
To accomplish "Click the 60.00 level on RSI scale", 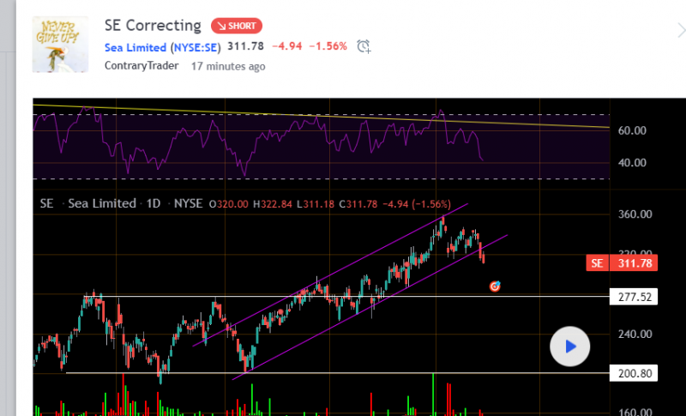I will pyautogui.click(x=632, y=130).
